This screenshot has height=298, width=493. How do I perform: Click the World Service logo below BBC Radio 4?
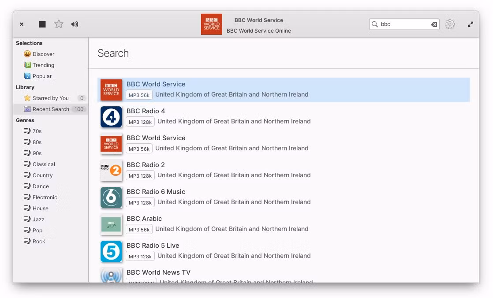tap(111, 144)
